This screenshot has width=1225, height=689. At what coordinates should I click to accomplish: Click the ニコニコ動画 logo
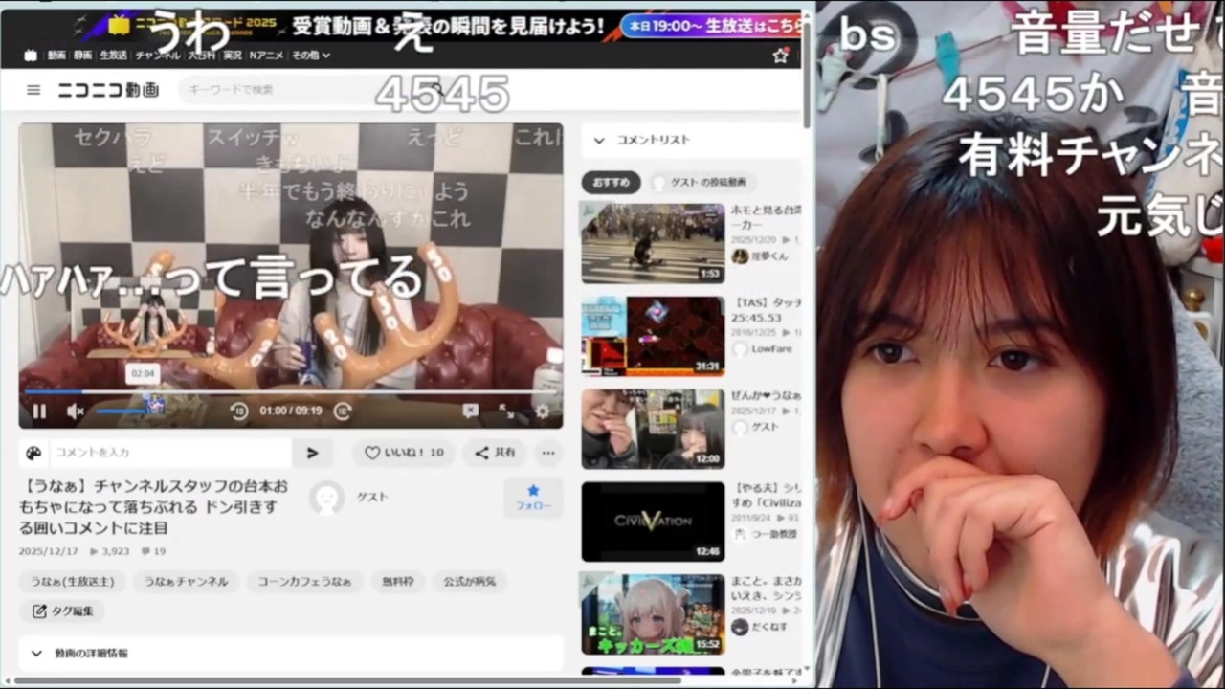point(108,90)
